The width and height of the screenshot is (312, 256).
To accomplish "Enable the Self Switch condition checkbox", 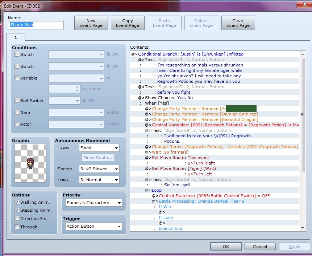I will coord(17,101).
